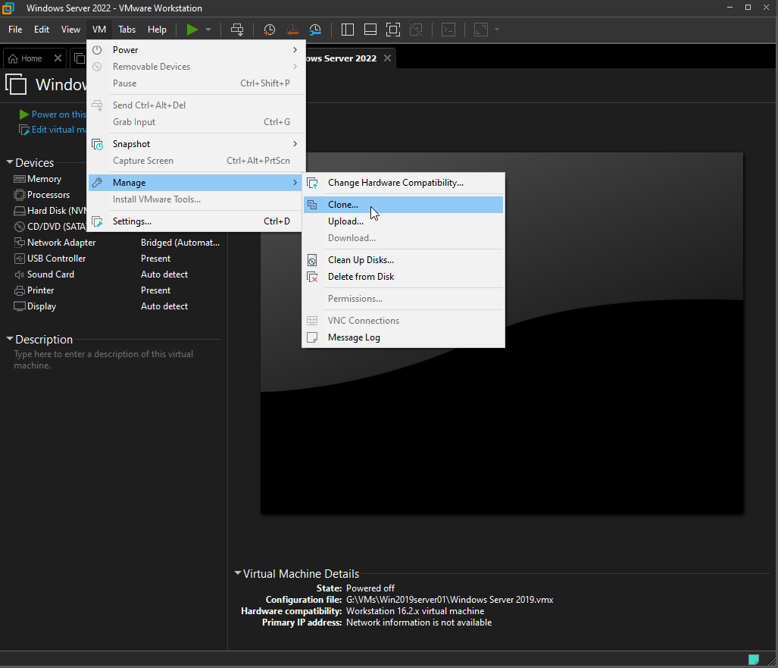Collapse the Virtual Machine Details section
Viewport: 778px width, 668px height.
[x=238, y=573]
